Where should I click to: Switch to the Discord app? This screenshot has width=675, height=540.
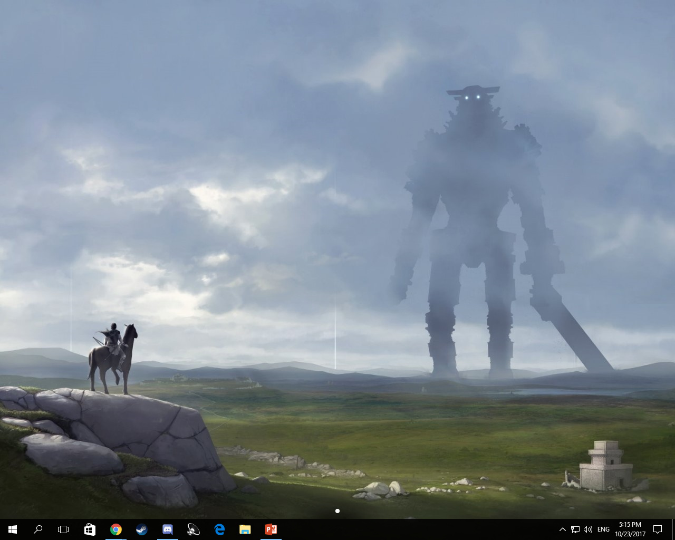point(167,529)
